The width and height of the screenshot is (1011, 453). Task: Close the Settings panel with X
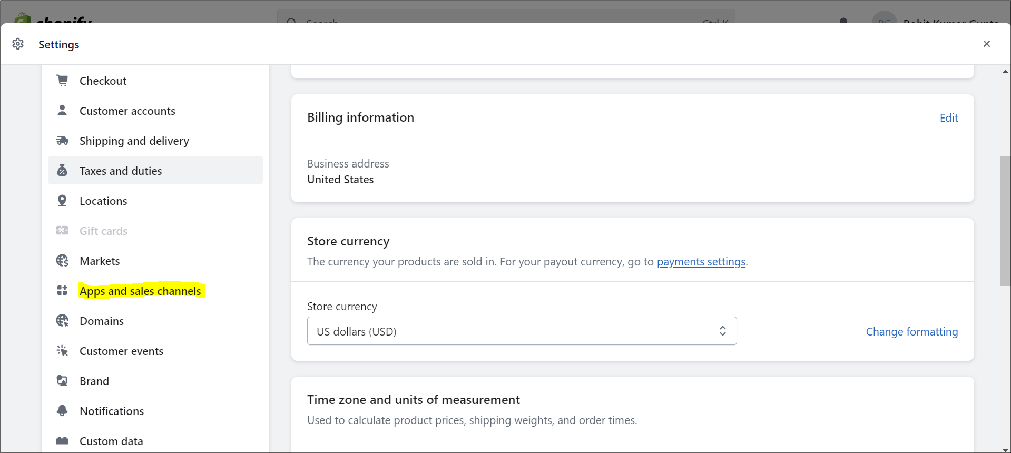click(x=987, y=44)
